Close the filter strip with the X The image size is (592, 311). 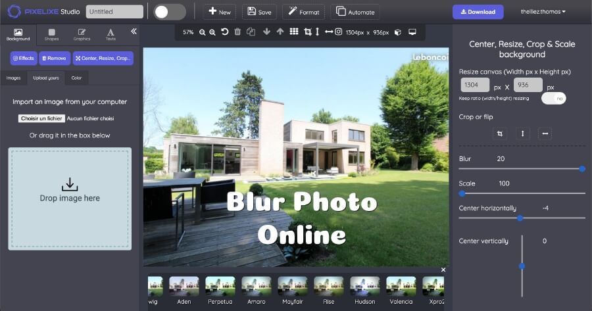click(x=443, y=270)
